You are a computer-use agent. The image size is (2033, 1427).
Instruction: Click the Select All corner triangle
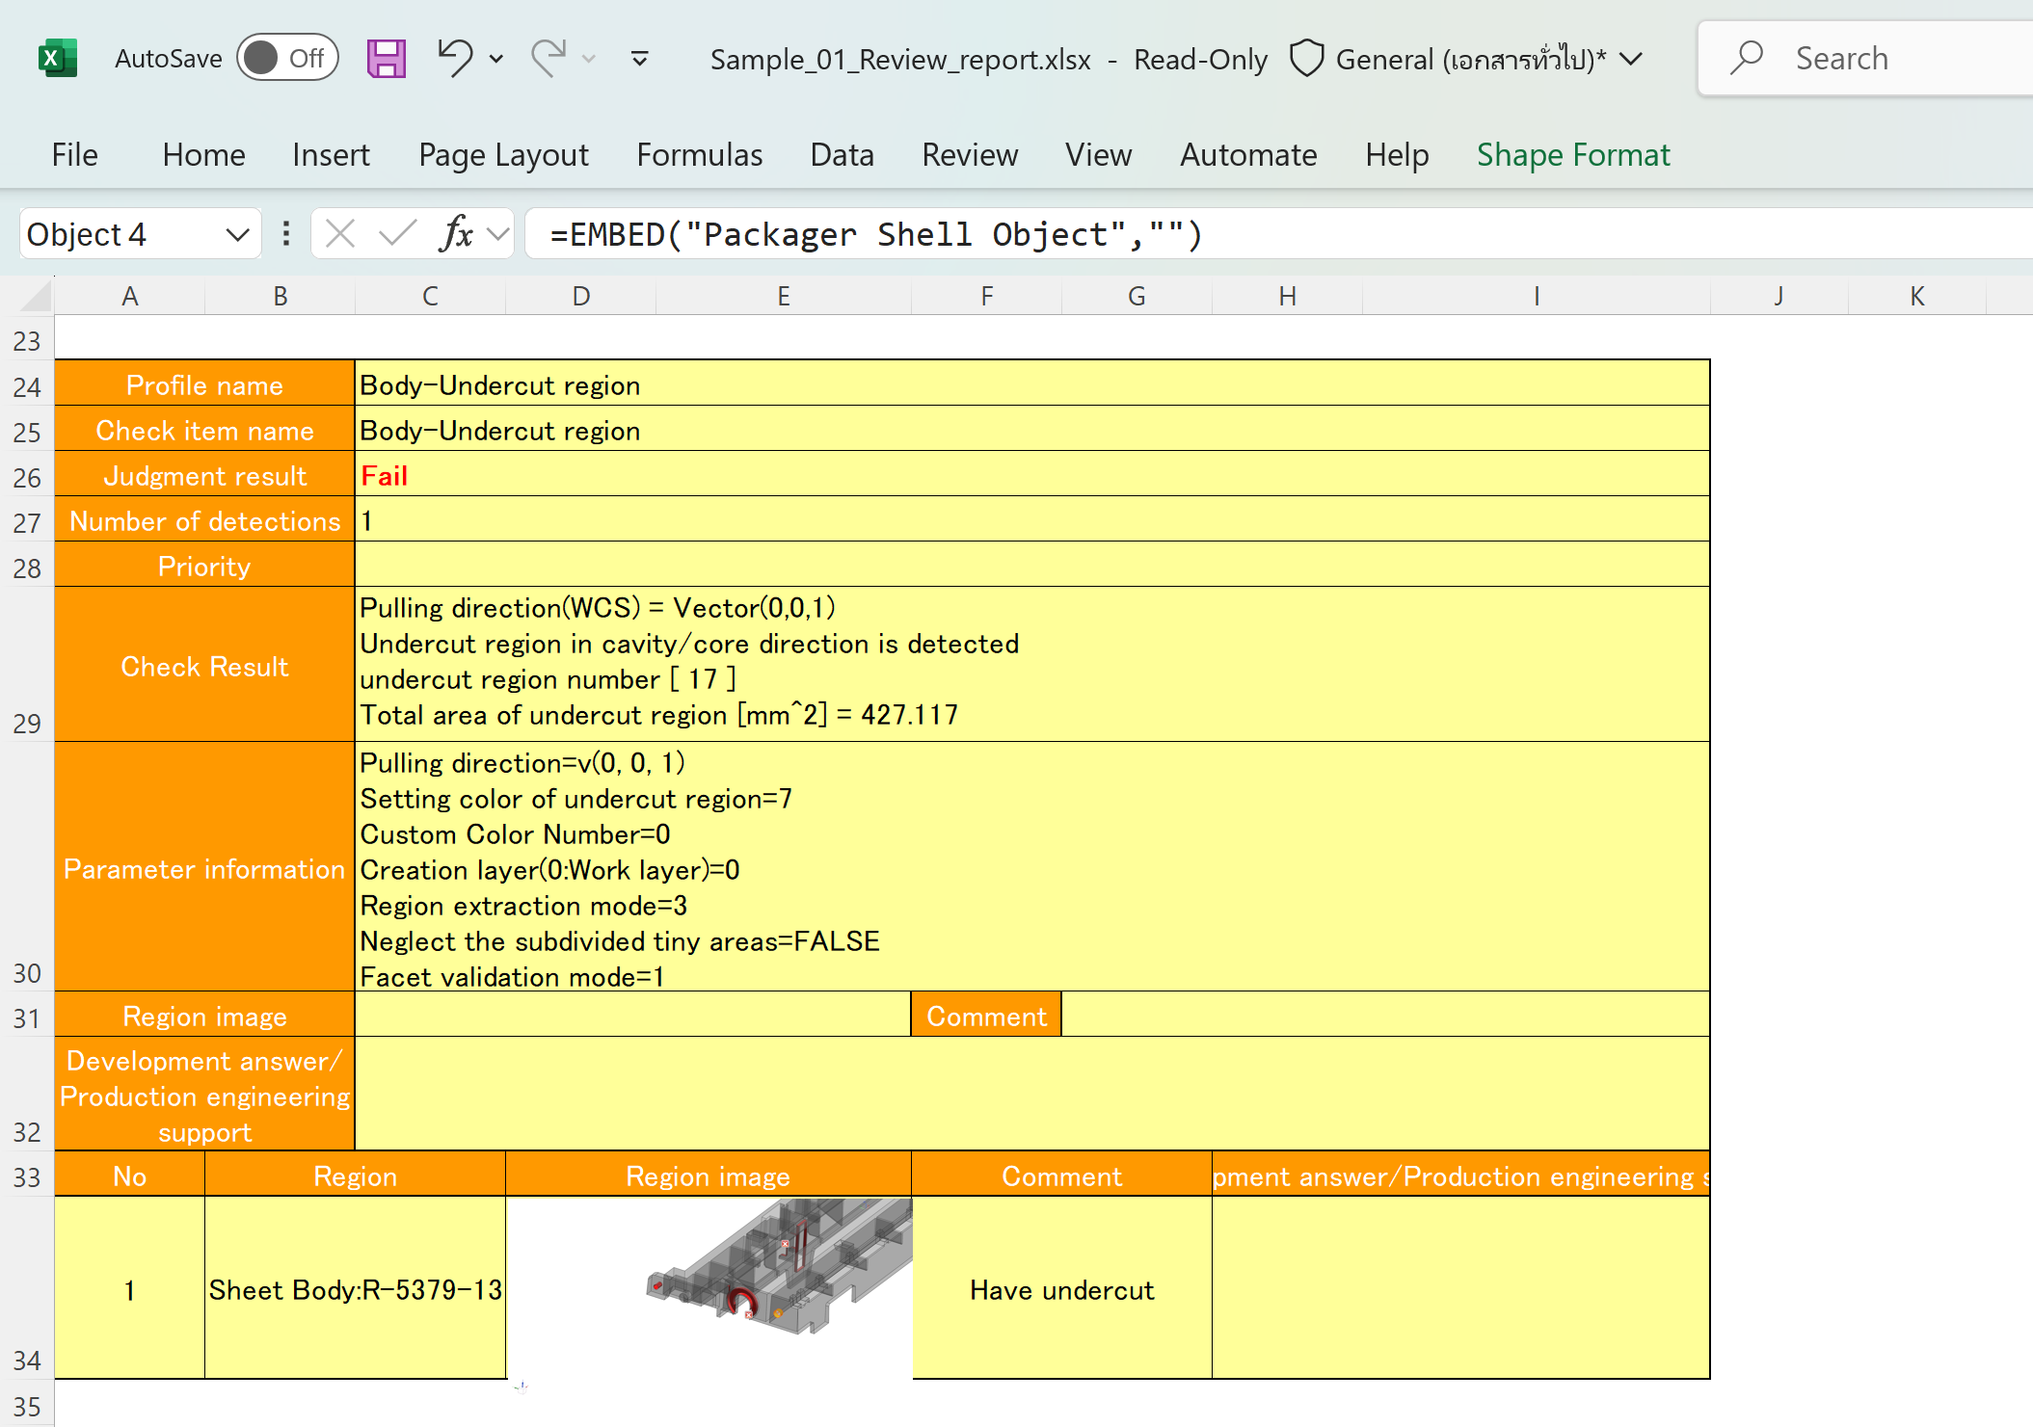tap(36, 296)
